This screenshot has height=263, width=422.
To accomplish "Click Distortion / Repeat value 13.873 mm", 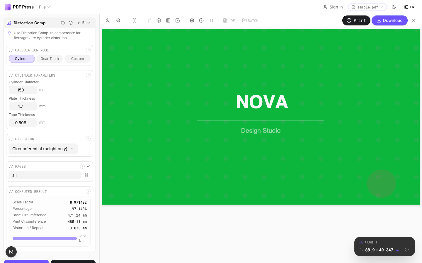I will click(77, 228).
